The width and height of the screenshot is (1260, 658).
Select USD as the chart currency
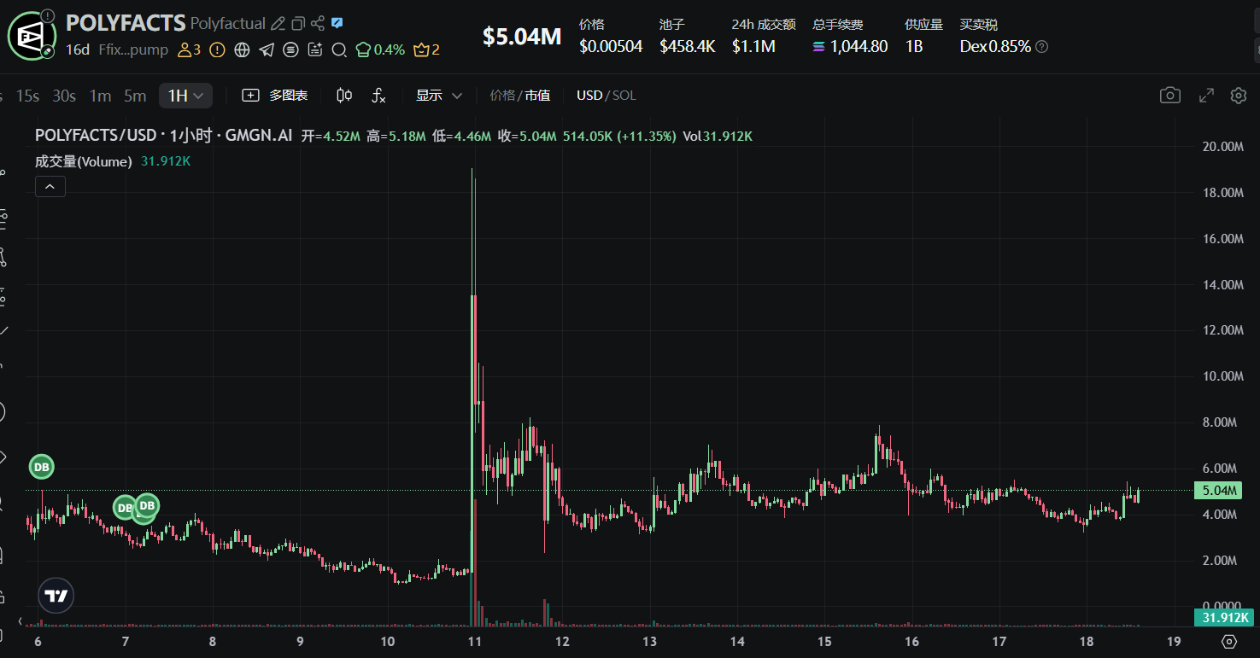(589, 96)
